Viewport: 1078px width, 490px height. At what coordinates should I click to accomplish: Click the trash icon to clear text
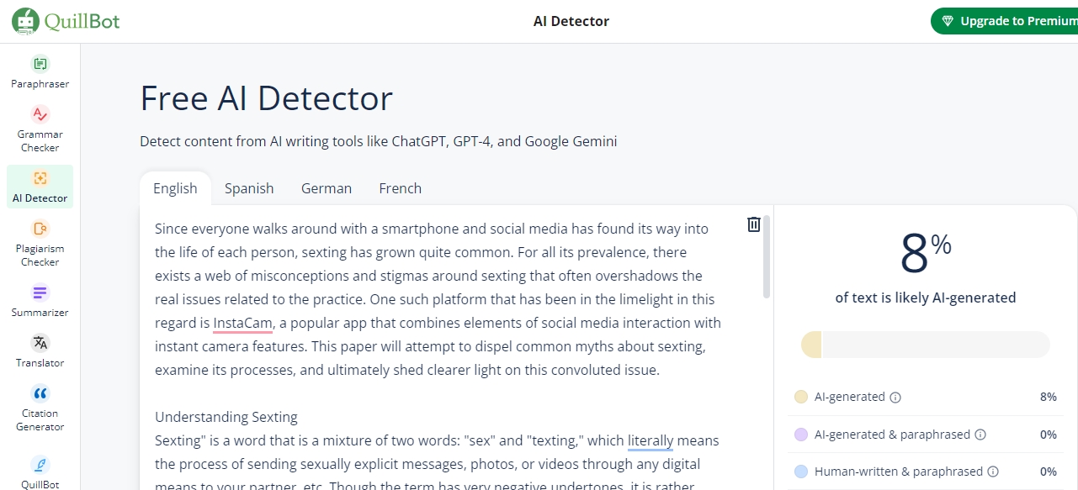[754, 224]
